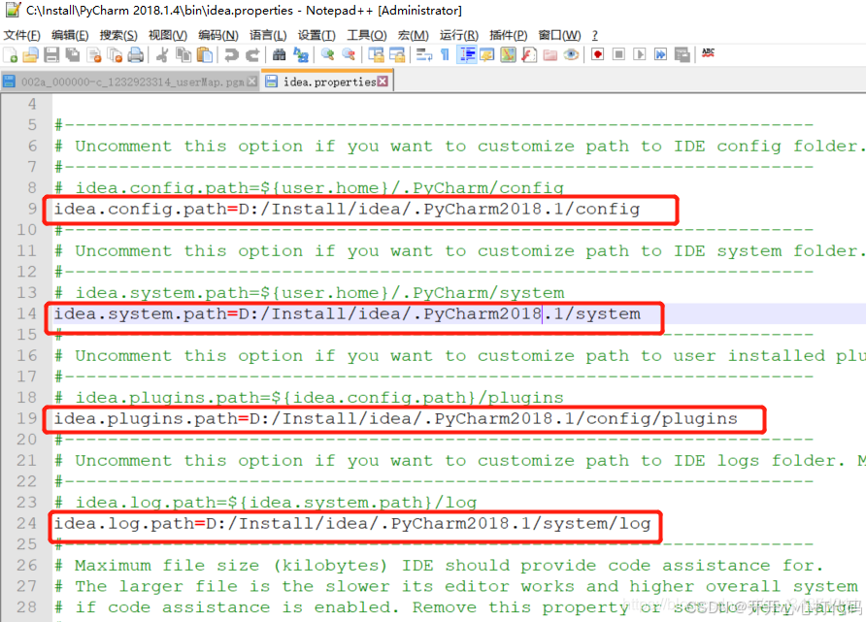Image resolution: width=866 pixels, height=622 pixels.
Task: Toggle the indent guide icon
Action: point(467,54)
